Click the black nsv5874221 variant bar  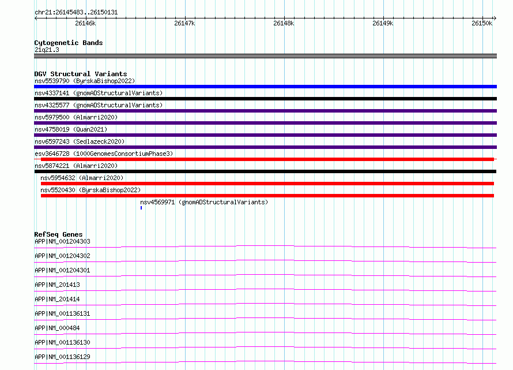265,171
